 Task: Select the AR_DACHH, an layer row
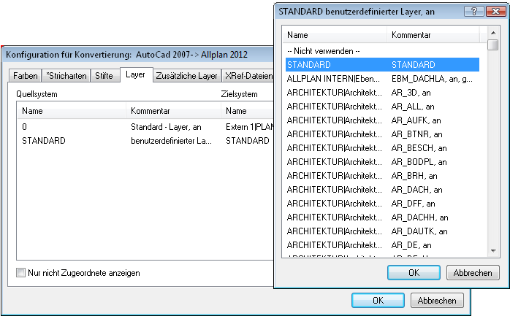click(382, 217)
